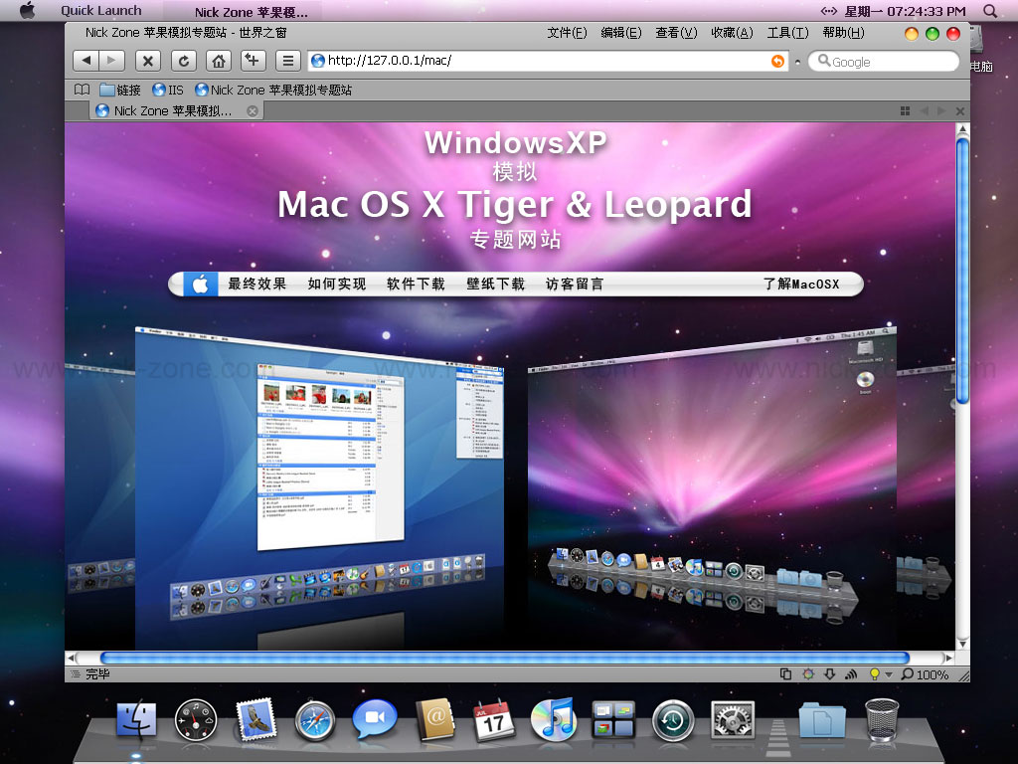Open the 编辑(E) menu
Screen dimensions: 1018x764
[621, 33]
